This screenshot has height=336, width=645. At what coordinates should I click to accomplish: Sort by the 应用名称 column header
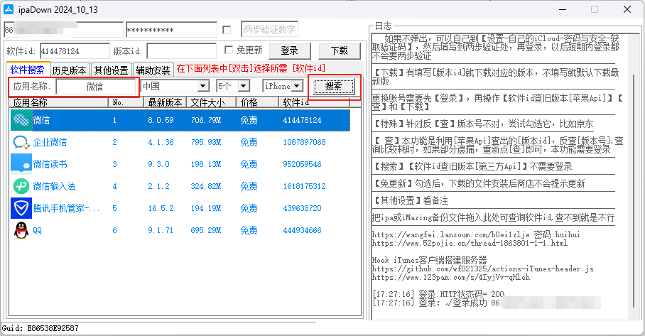[x=58, y=102]
